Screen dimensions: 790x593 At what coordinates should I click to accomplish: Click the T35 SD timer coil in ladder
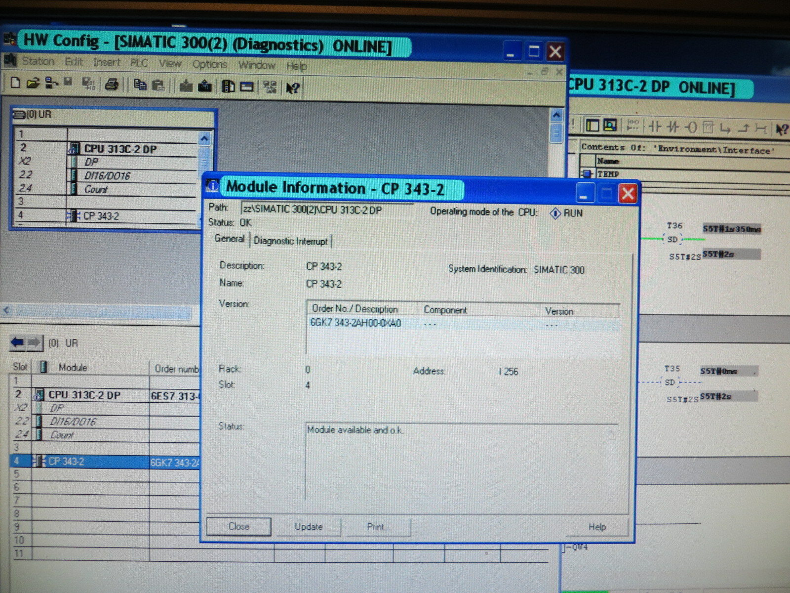coord(670,382)
